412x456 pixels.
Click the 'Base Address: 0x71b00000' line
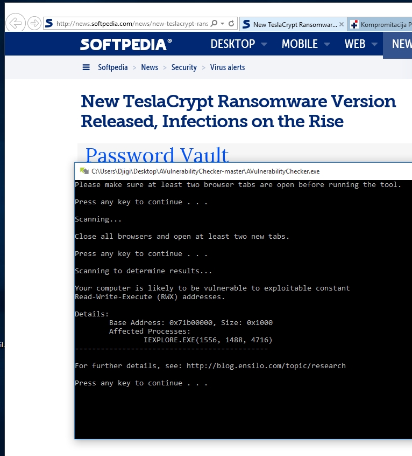point(191,323)
